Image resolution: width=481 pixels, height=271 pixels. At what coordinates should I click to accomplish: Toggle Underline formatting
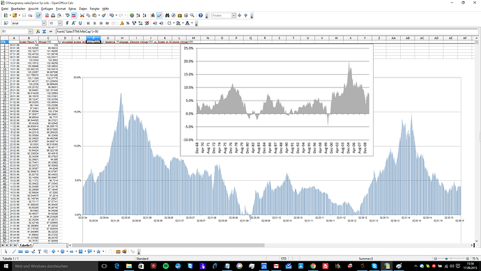(x=80, y=23)
